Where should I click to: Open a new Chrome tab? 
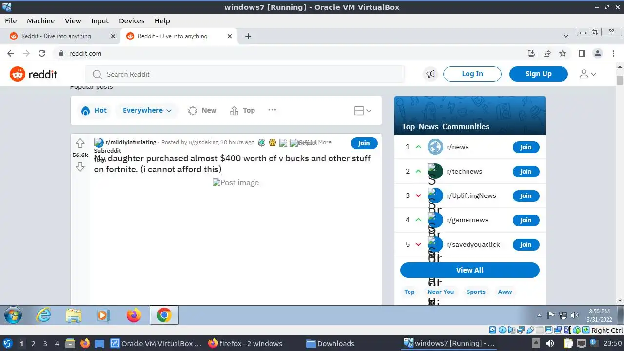[x=248, y=36]
